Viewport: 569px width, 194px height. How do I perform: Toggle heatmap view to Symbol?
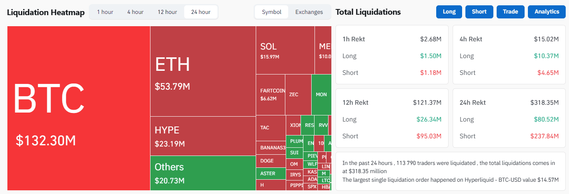point(271,12)
